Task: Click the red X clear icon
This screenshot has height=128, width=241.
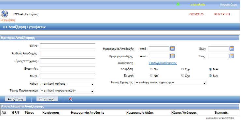Action: coord(70,99)
